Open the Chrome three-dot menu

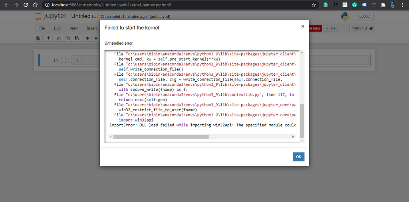pos(403,5)
